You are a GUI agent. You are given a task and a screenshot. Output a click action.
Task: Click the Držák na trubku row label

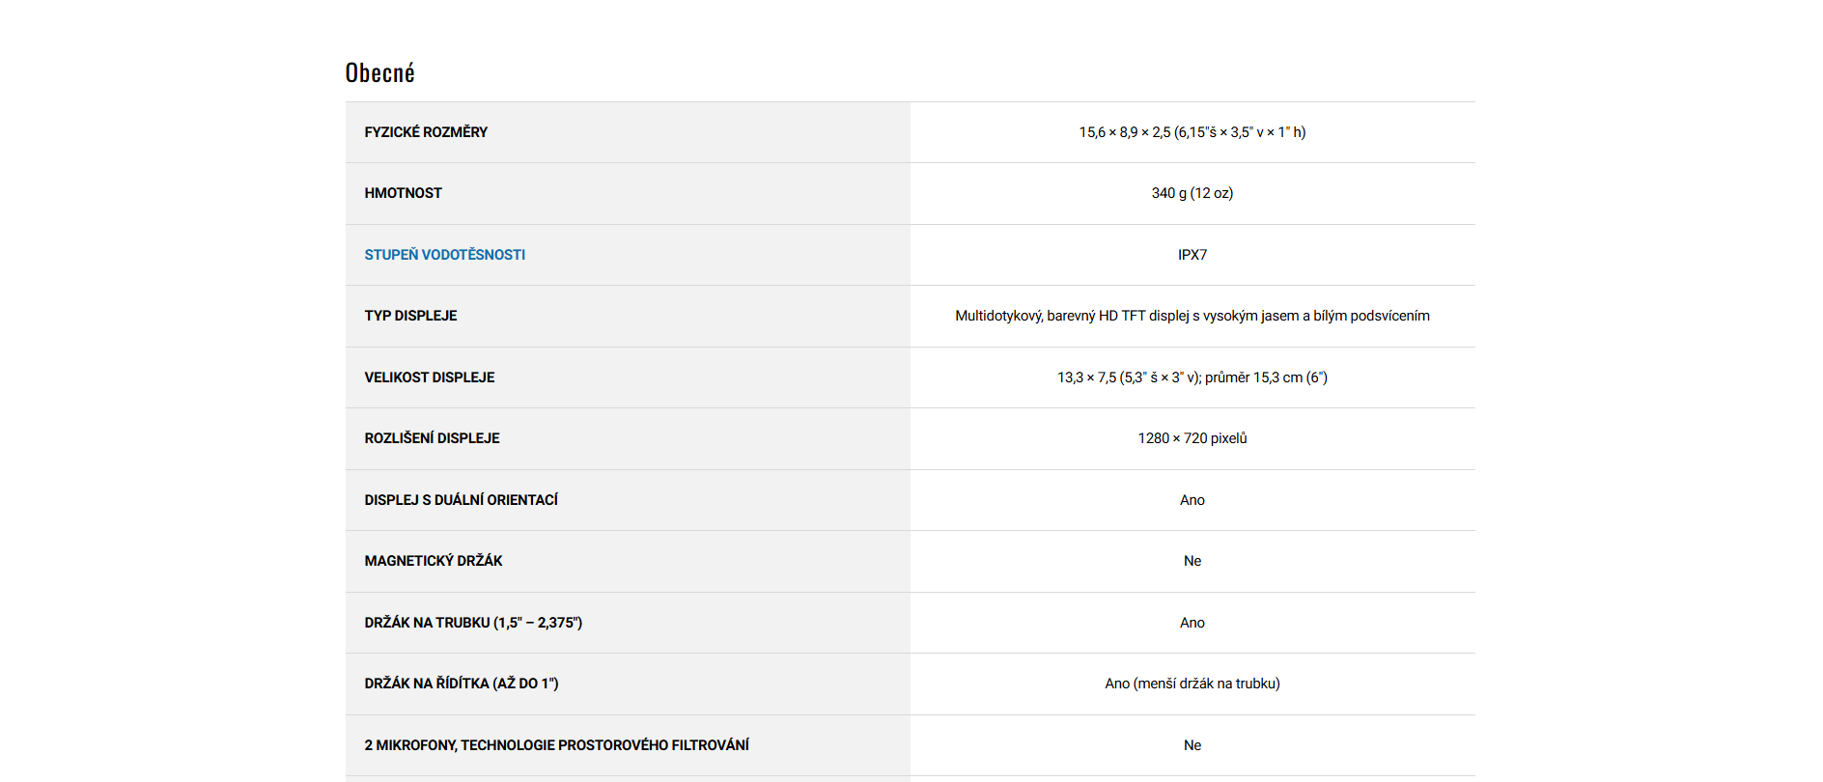click(472, 623)
